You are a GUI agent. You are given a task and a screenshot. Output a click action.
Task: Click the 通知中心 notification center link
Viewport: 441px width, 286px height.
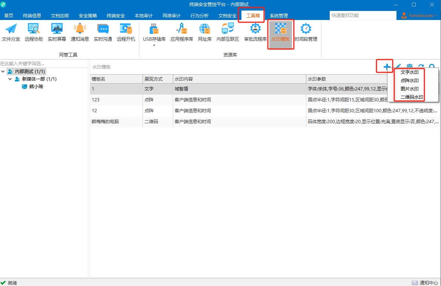point(429,283)
